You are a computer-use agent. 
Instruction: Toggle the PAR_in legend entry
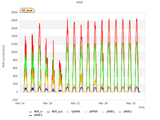pos(36,112)
